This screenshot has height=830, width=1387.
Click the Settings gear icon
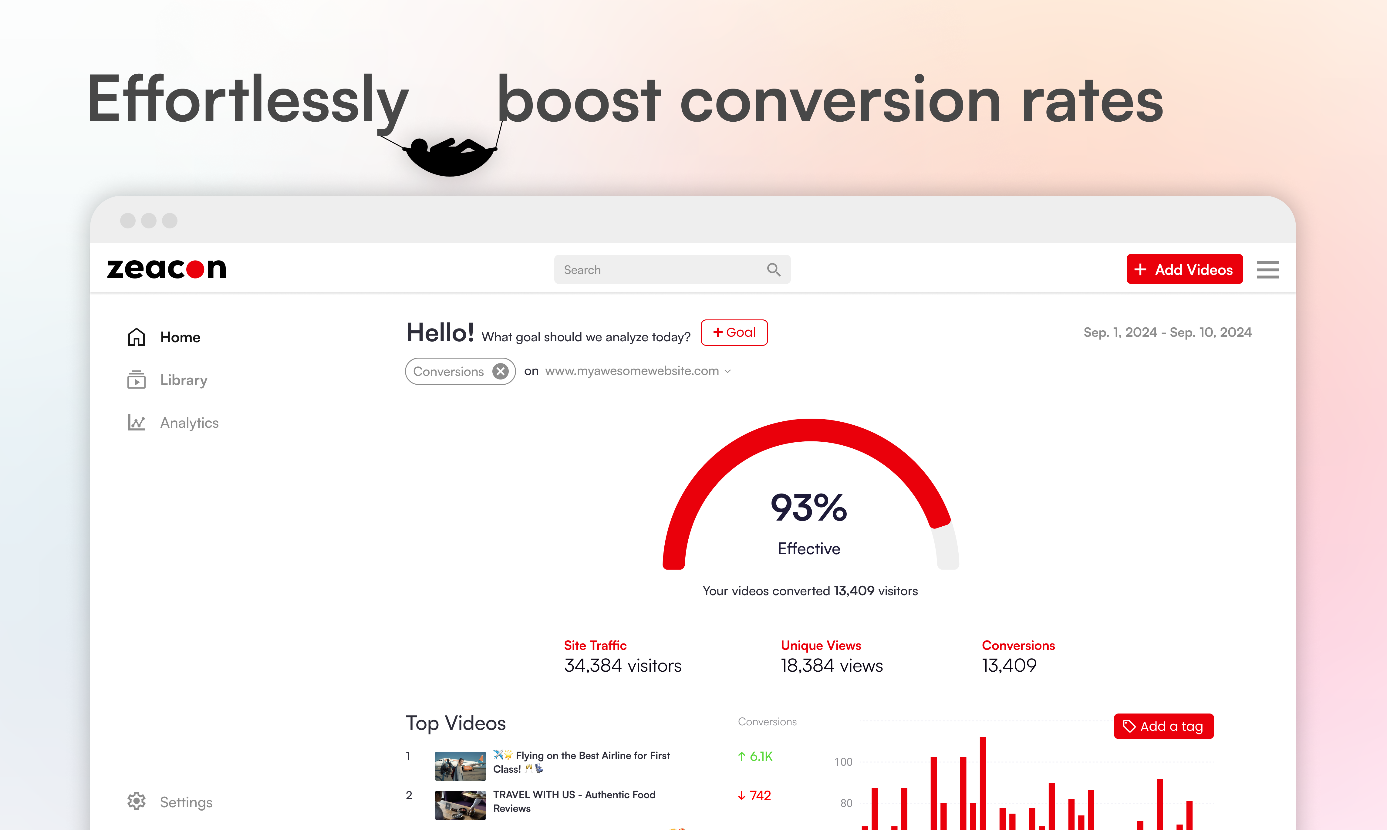[136, 801]
